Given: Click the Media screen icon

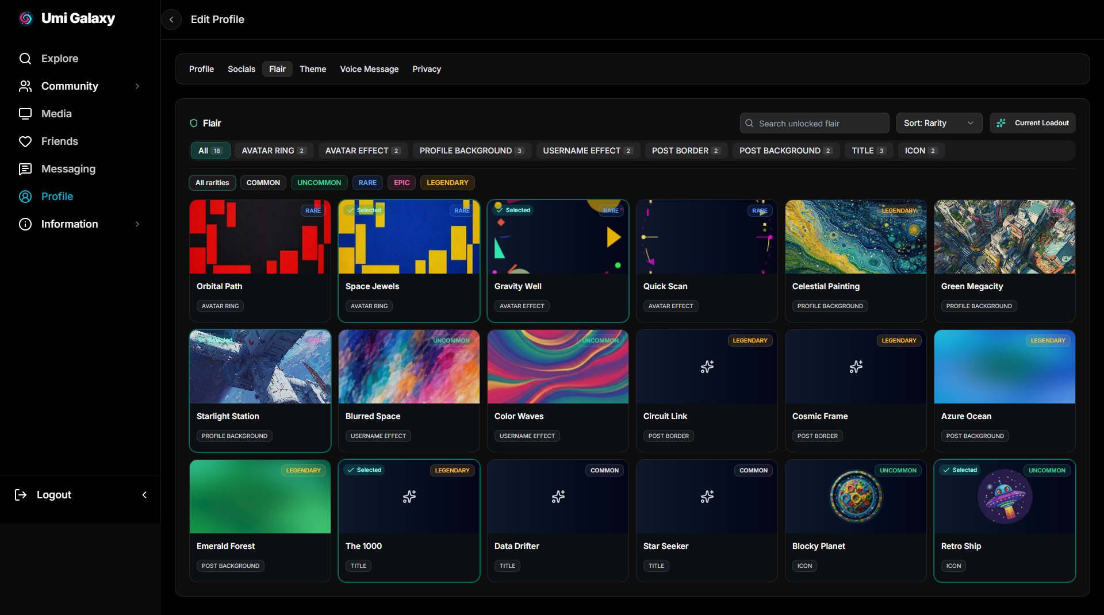Looking at the screenshot, I should coord(25,114).
